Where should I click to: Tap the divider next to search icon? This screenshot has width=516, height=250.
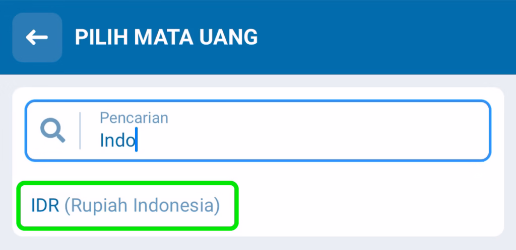click(x=80, y=131)
